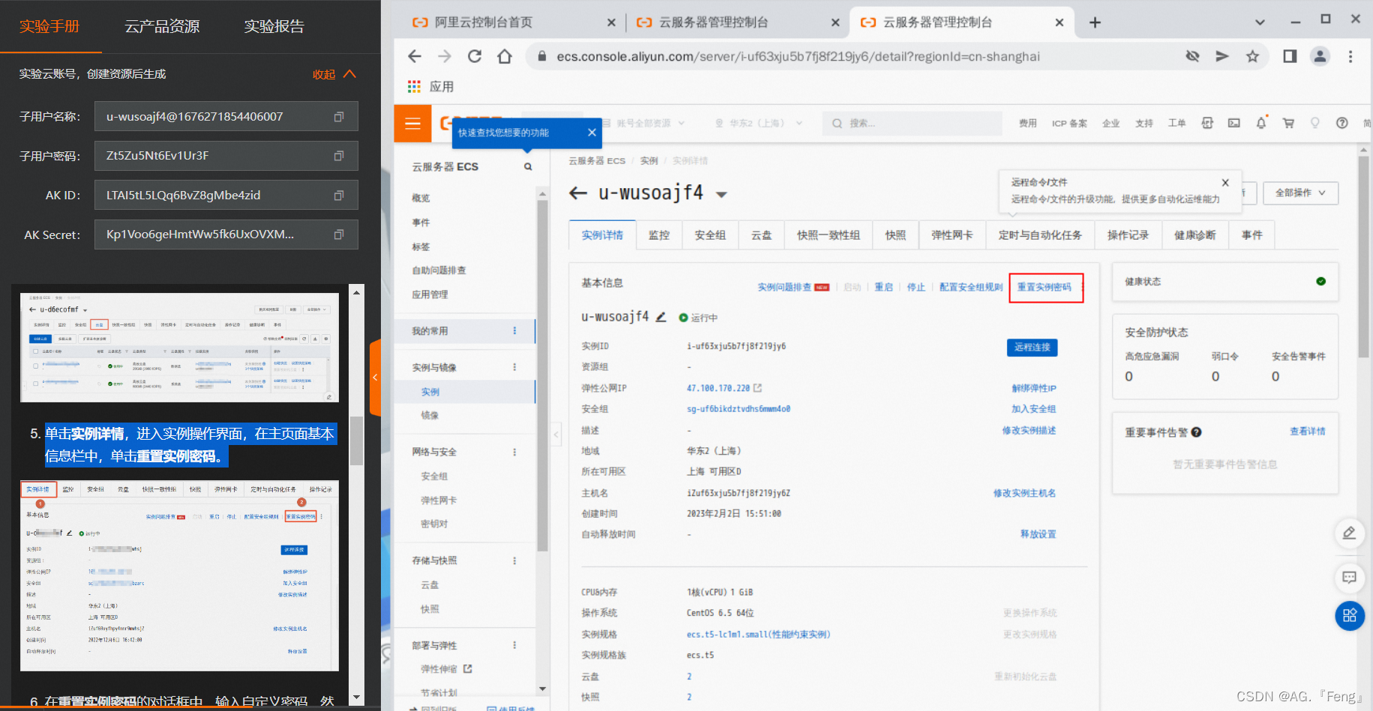Reload the browser page
The image size is (1373, 711).
click(475, 56)
